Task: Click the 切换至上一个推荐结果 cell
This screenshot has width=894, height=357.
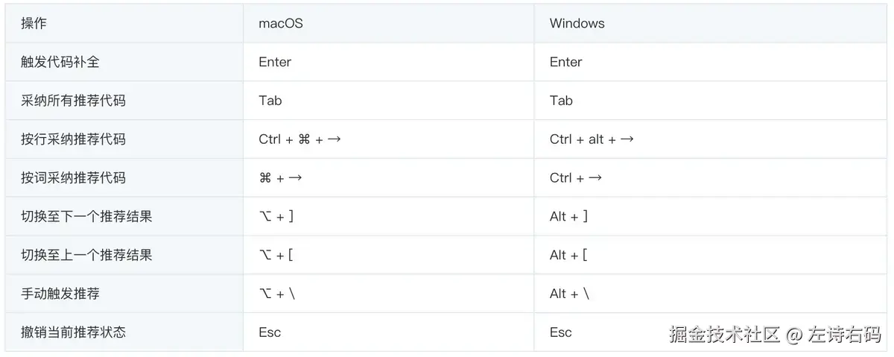Action: (86, 255)
